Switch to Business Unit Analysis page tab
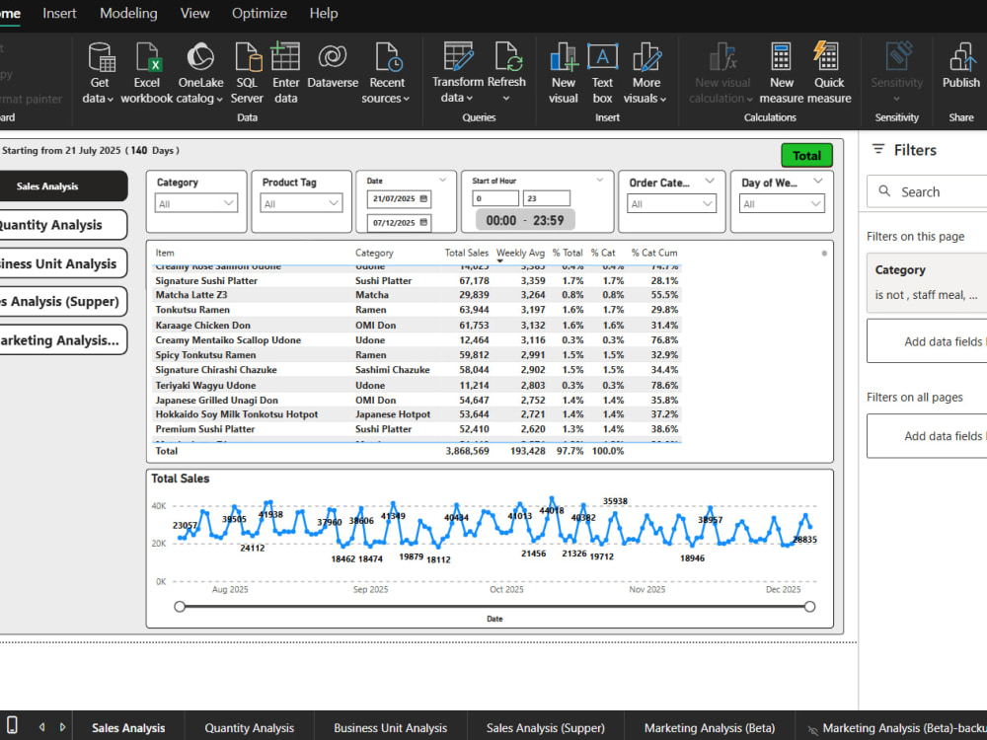The width and height of the screenshot is (987, 740). click(x=390, y=727)
